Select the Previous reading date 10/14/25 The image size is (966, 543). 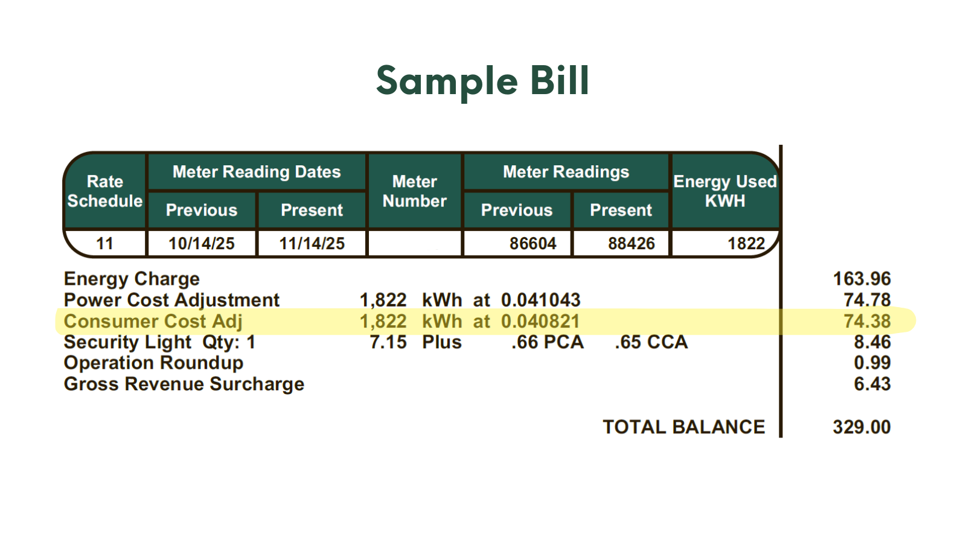(x=201, y=244)
